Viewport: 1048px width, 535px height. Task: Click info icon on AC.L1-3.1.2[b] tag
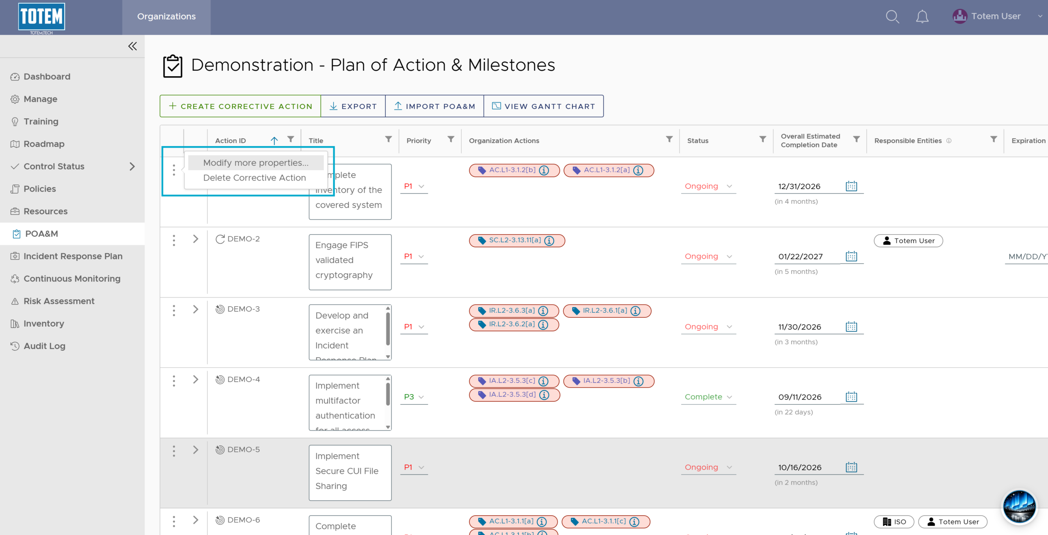(x=544, y=170)
